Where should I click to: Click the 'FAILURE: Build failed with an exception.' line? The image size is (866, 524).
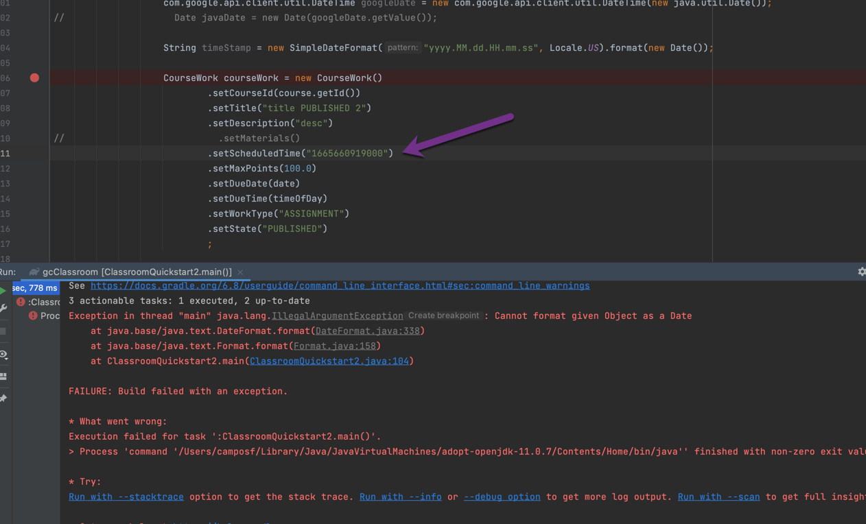[178, 392]
